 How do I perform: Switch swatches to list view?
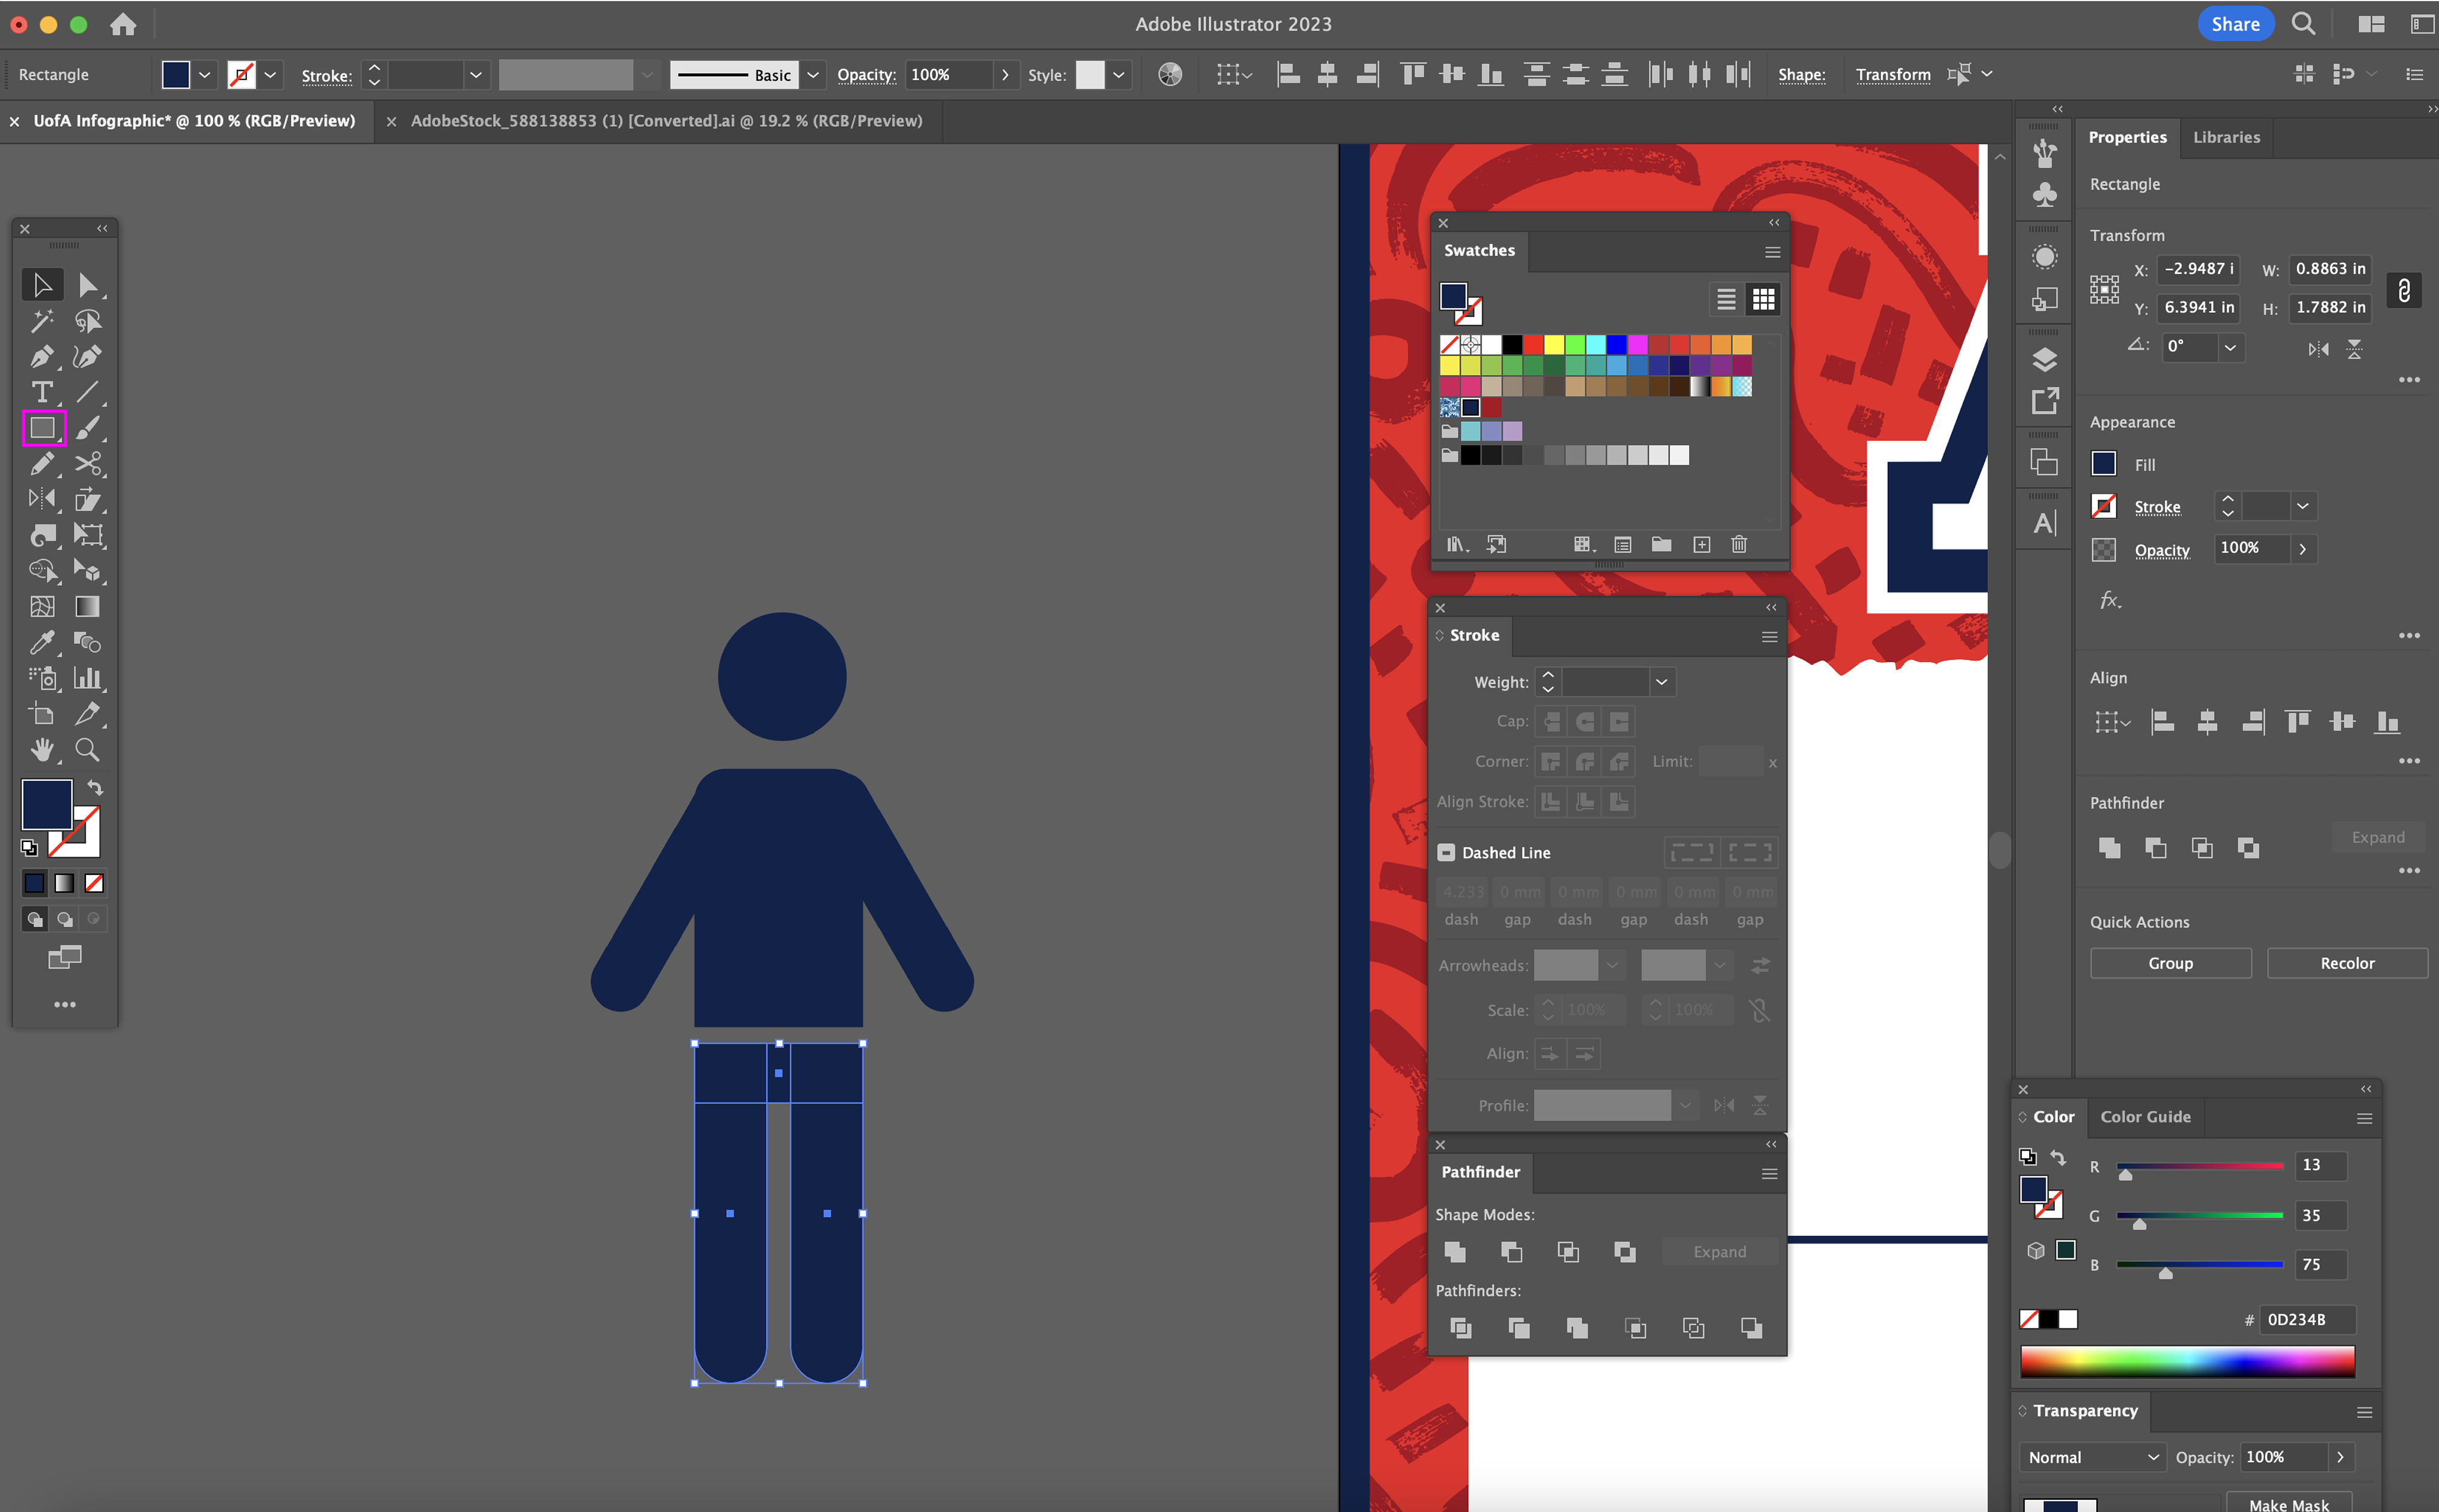[x=1726, y=299]
